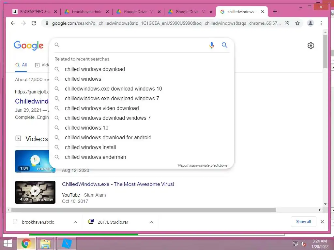Screen dimensions: 334x250
Task: Select chilled windows download for android suggestion
Action: 142,138
